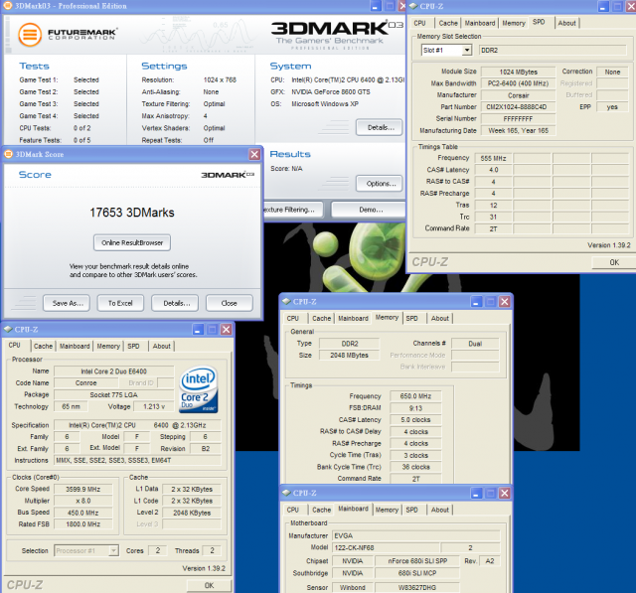
Task: Click the Bus Speed 450.0 MHz field
Action: 82,513
